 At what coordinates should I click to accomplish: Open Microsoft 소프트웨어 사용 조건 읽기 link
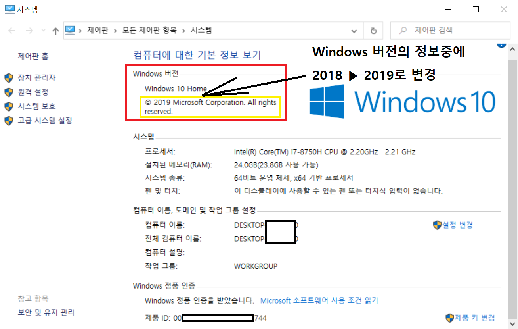(319, 301)
